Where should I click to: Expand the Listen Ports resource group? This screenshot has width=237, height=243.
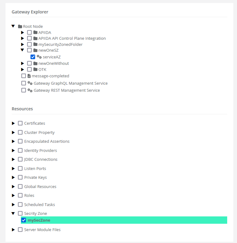13,168
